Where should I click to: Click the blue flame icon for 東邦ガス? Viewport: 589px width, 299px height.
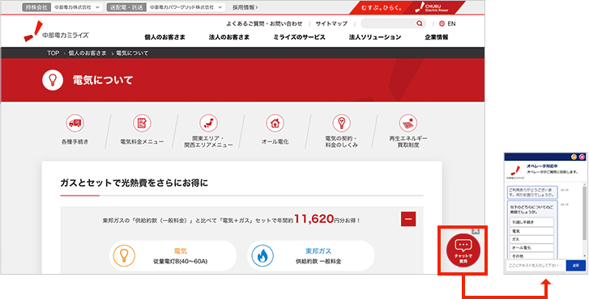point(262,256)
